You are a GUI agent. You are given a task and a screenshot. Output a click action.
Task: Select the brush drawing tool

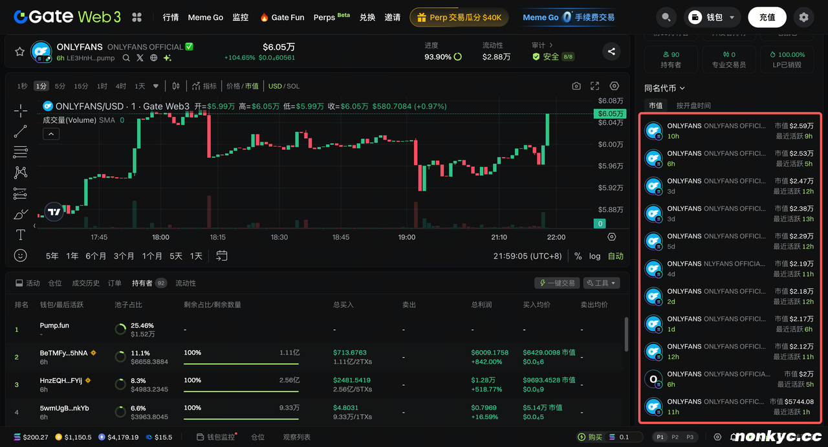(x=21, y=214)
